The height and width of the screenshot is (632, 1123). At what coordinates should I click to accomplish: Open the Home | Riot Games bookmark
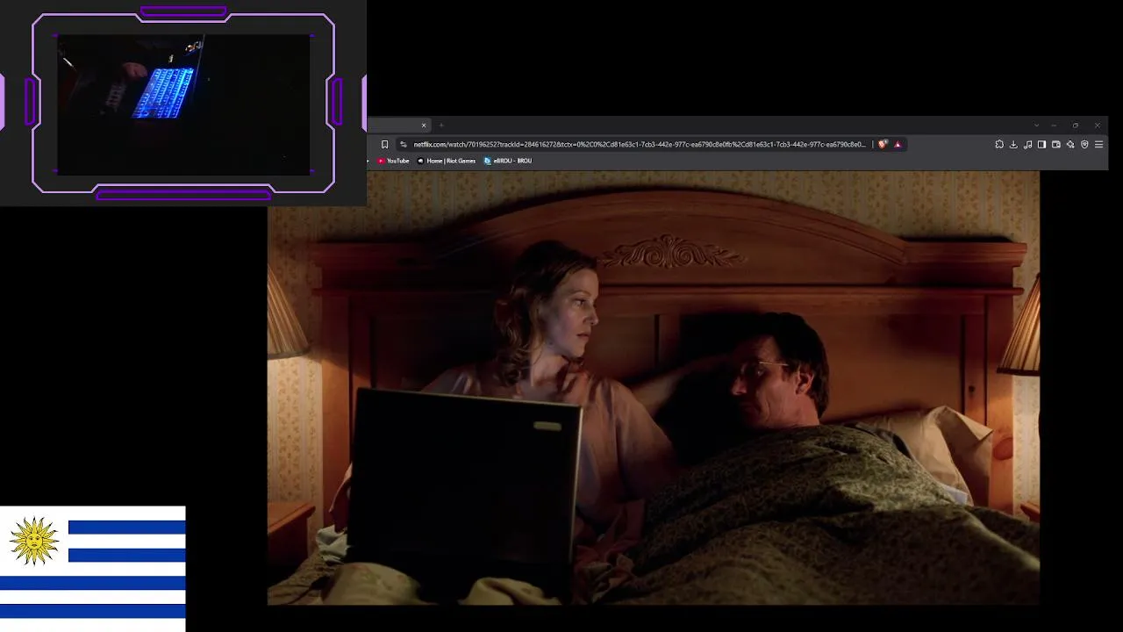[x=447, y=161]
